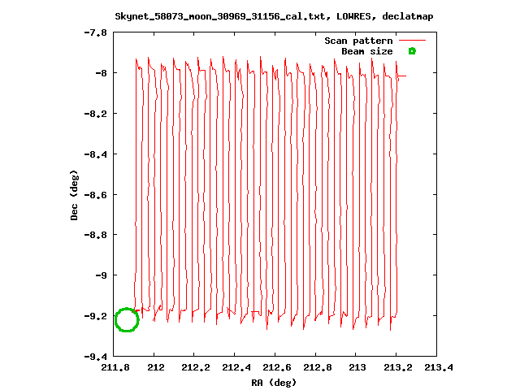Image resolution: width=520 pixels, height=390 pixels.
Task: Click the x-axis tick label 212.2
Action: coord(196,367)
